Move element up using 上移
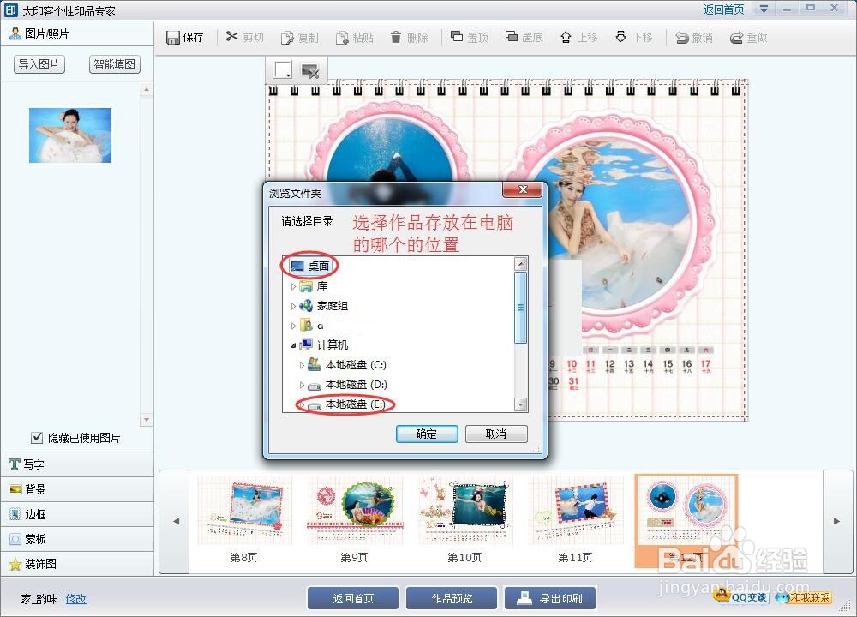Screen dimensions: 857x617 click(x=578, y=37)
